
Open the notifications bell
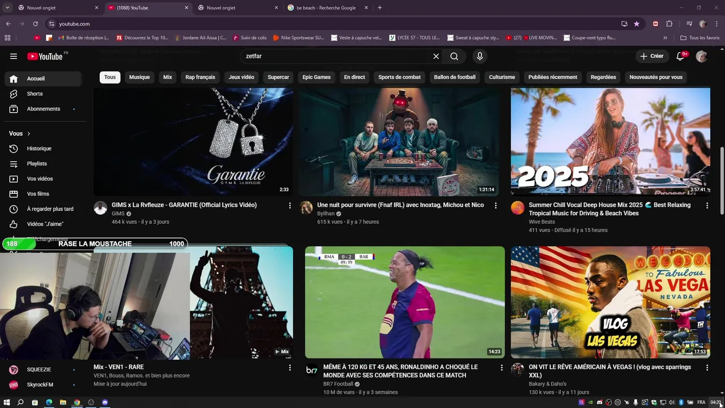tap(681, 56)
